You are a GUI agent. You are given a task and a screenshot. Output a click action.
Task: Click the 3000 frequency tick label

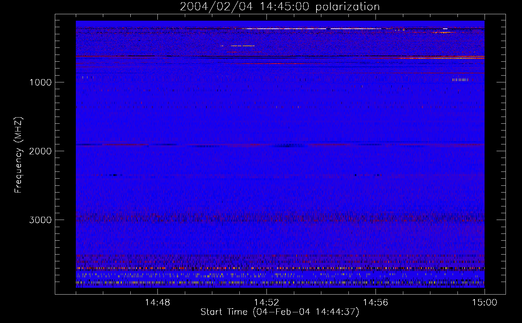coord(40,220)
